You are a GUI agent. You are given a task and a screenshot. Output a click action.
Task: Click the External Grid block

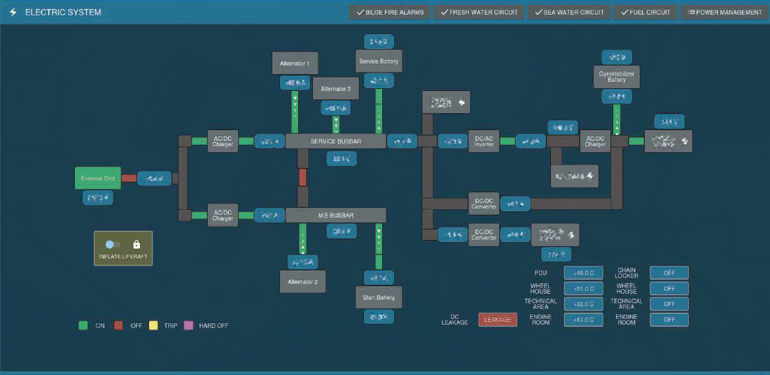point(98,178)
